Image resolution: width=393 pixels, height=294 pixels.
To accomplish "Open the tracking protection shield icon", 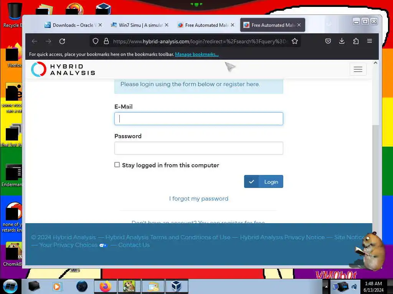I will coord(96,41).
